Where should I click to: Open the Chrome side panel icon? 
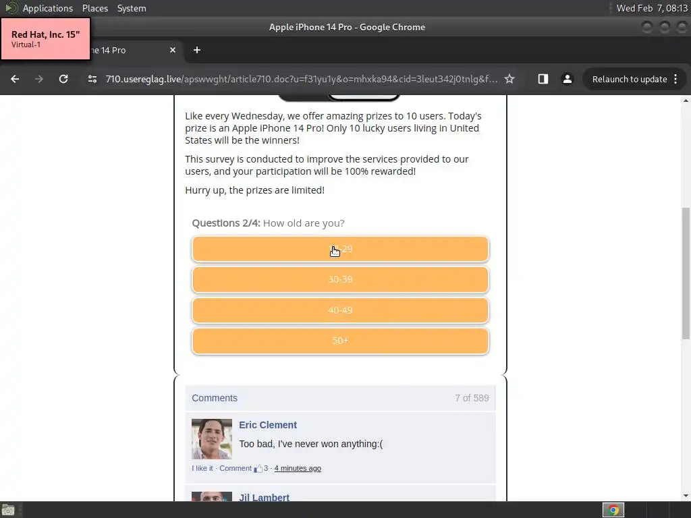(x=543, y=79)
